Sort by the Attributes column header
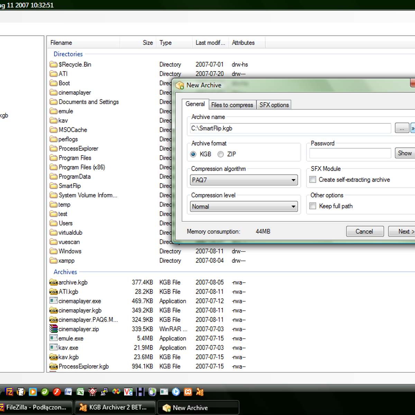This screenshot has width=415, height=415. tap(247, 43)
